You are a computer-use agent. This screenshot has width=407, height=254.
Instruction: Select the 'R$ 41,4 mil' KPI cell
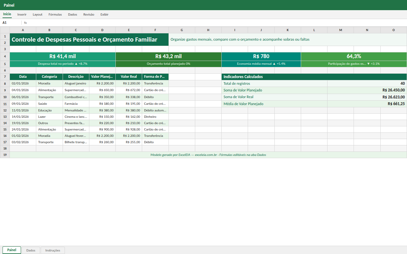[63, 57]
